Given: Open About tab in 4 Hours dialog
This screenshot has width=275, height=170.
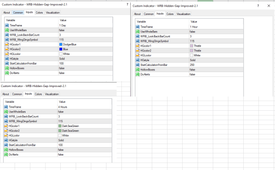Looking at the screenshot, I should click(6, 94).
